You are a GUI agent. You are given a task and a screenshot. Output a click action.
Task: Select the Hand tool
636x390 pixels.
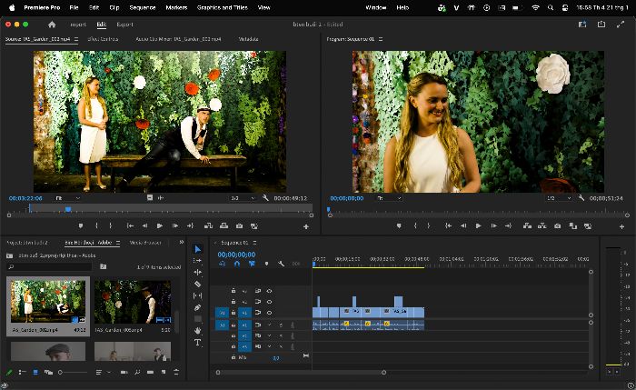pyautogui.click(x=197, y=330)
